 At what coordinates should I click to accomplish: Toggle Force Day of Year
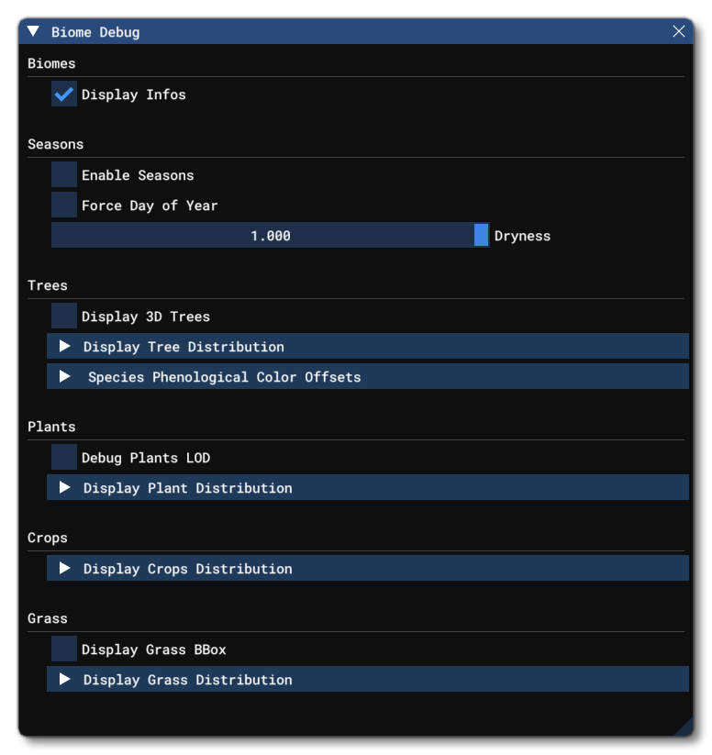pyautogui.click(x=64, y=205)
